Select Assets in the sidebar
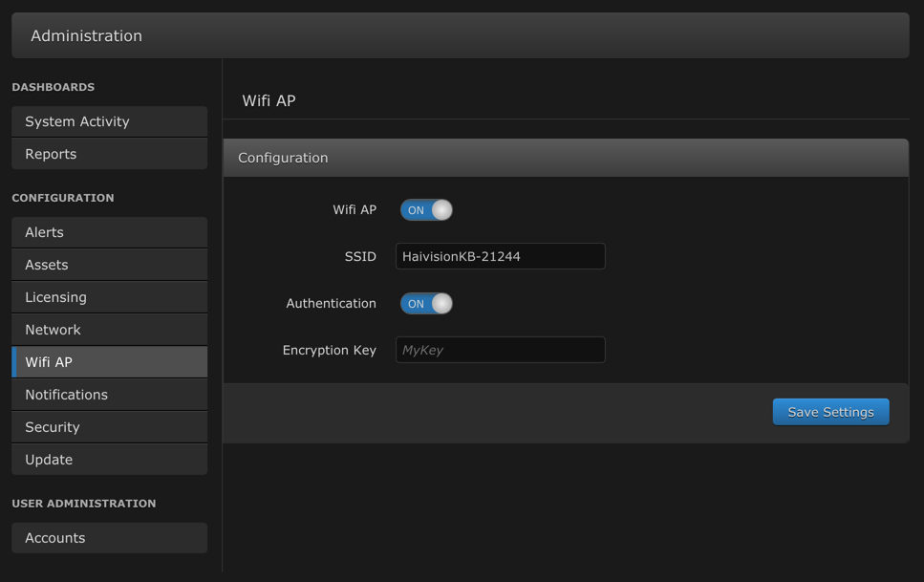This screenshot has width=924, height=582. [x=109, y=265]
